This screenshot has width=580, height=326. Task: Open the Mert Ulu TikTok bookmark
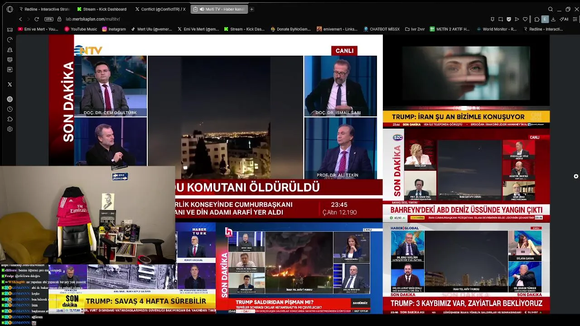click(x=151, y=29)
